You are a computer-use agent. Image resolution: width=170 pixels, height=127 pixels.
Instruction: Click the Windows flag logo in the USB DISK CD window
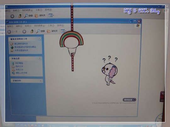[138, 26]
